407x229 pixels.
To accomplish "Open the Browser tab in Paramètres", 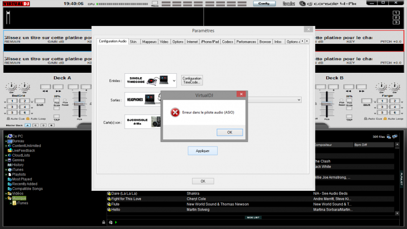I will tap(265, 42).
